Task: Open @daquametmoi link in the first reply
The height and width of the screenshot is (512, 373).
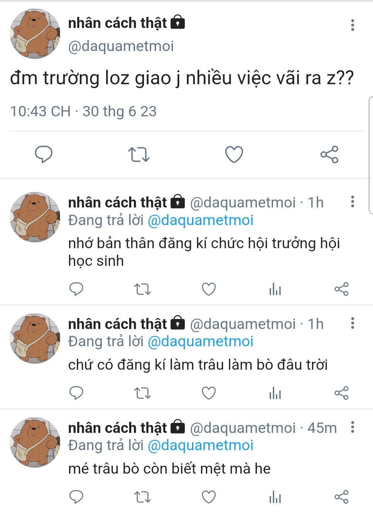Action: point(201,220)
